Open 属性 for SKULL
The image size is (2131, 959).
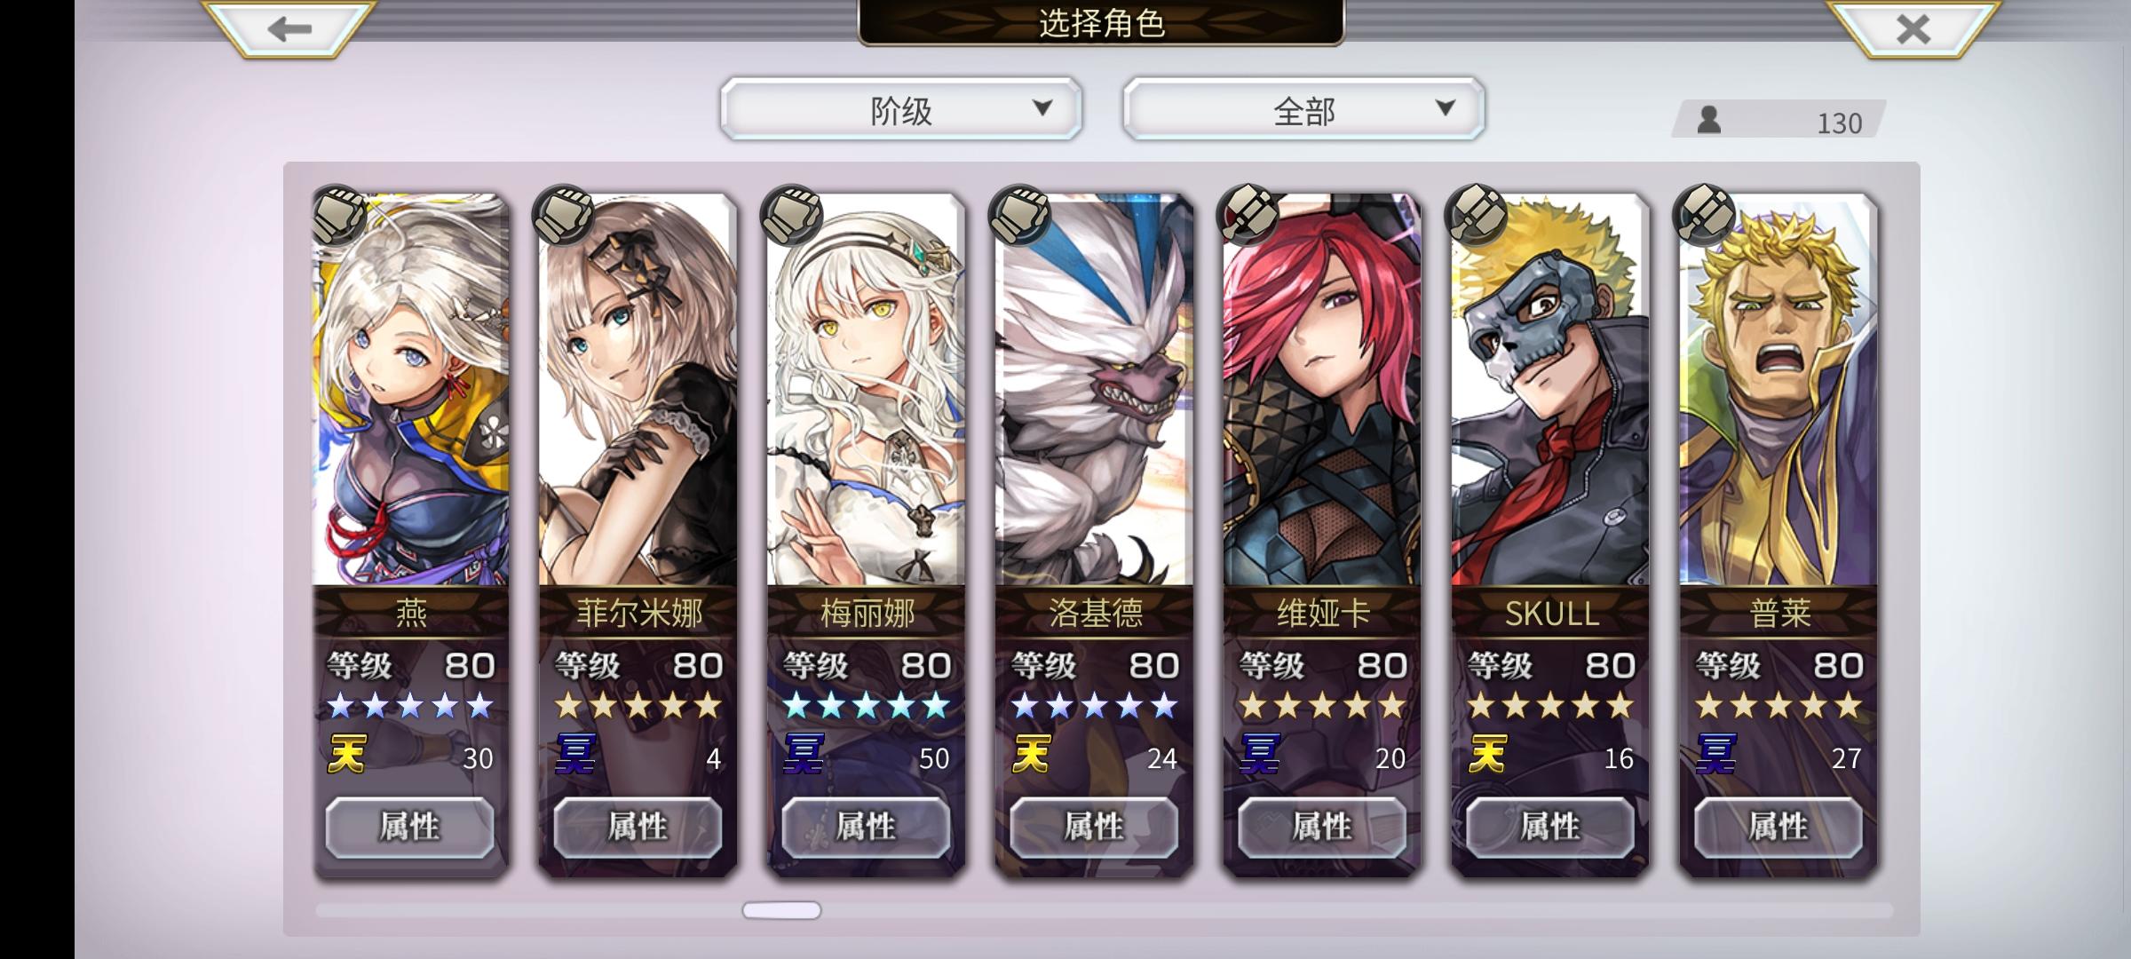(x=1550, y=827)
